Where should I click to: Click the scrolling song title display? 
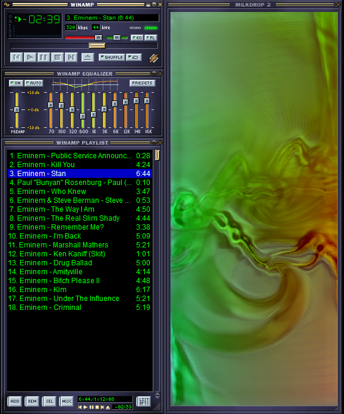pos(112,18)
